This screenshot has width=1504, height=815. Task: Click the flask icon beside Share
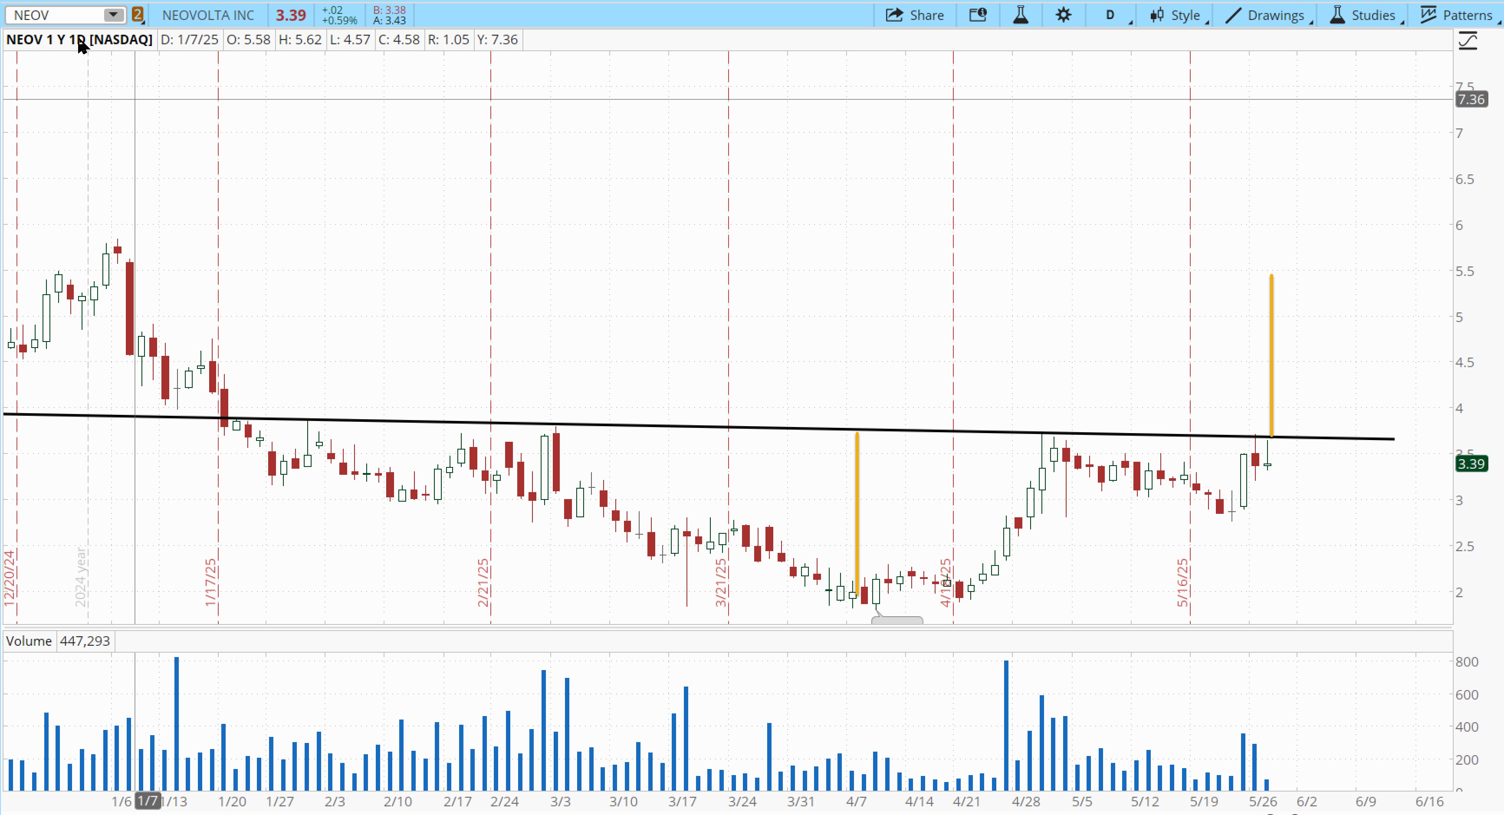(x=1021, y=15)
